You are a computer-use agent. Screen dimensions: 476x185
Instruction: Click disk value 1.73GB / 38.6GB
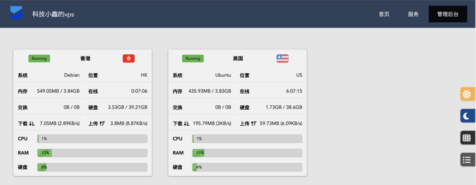(284, 107)
